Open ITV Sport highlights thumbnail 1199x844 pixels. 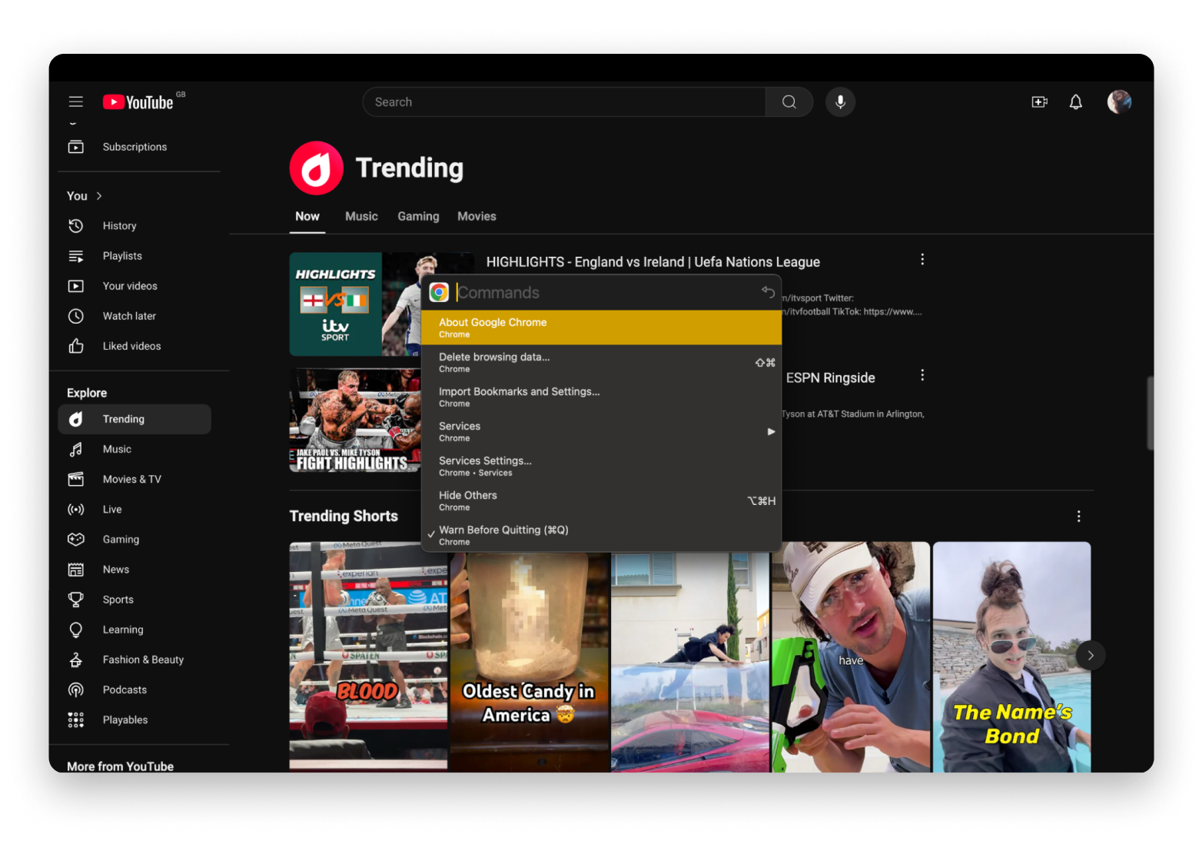pos(355,304)
